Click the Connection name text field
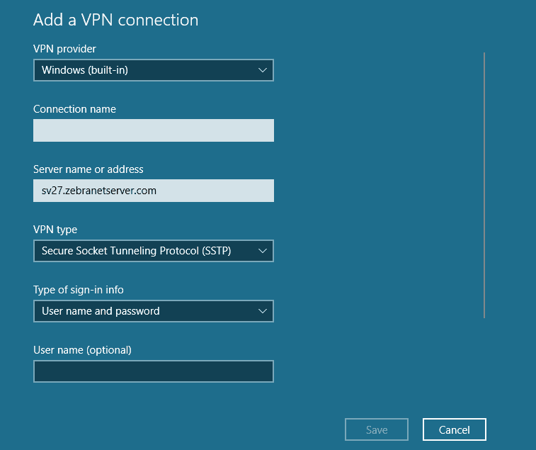 pos(153,130)
